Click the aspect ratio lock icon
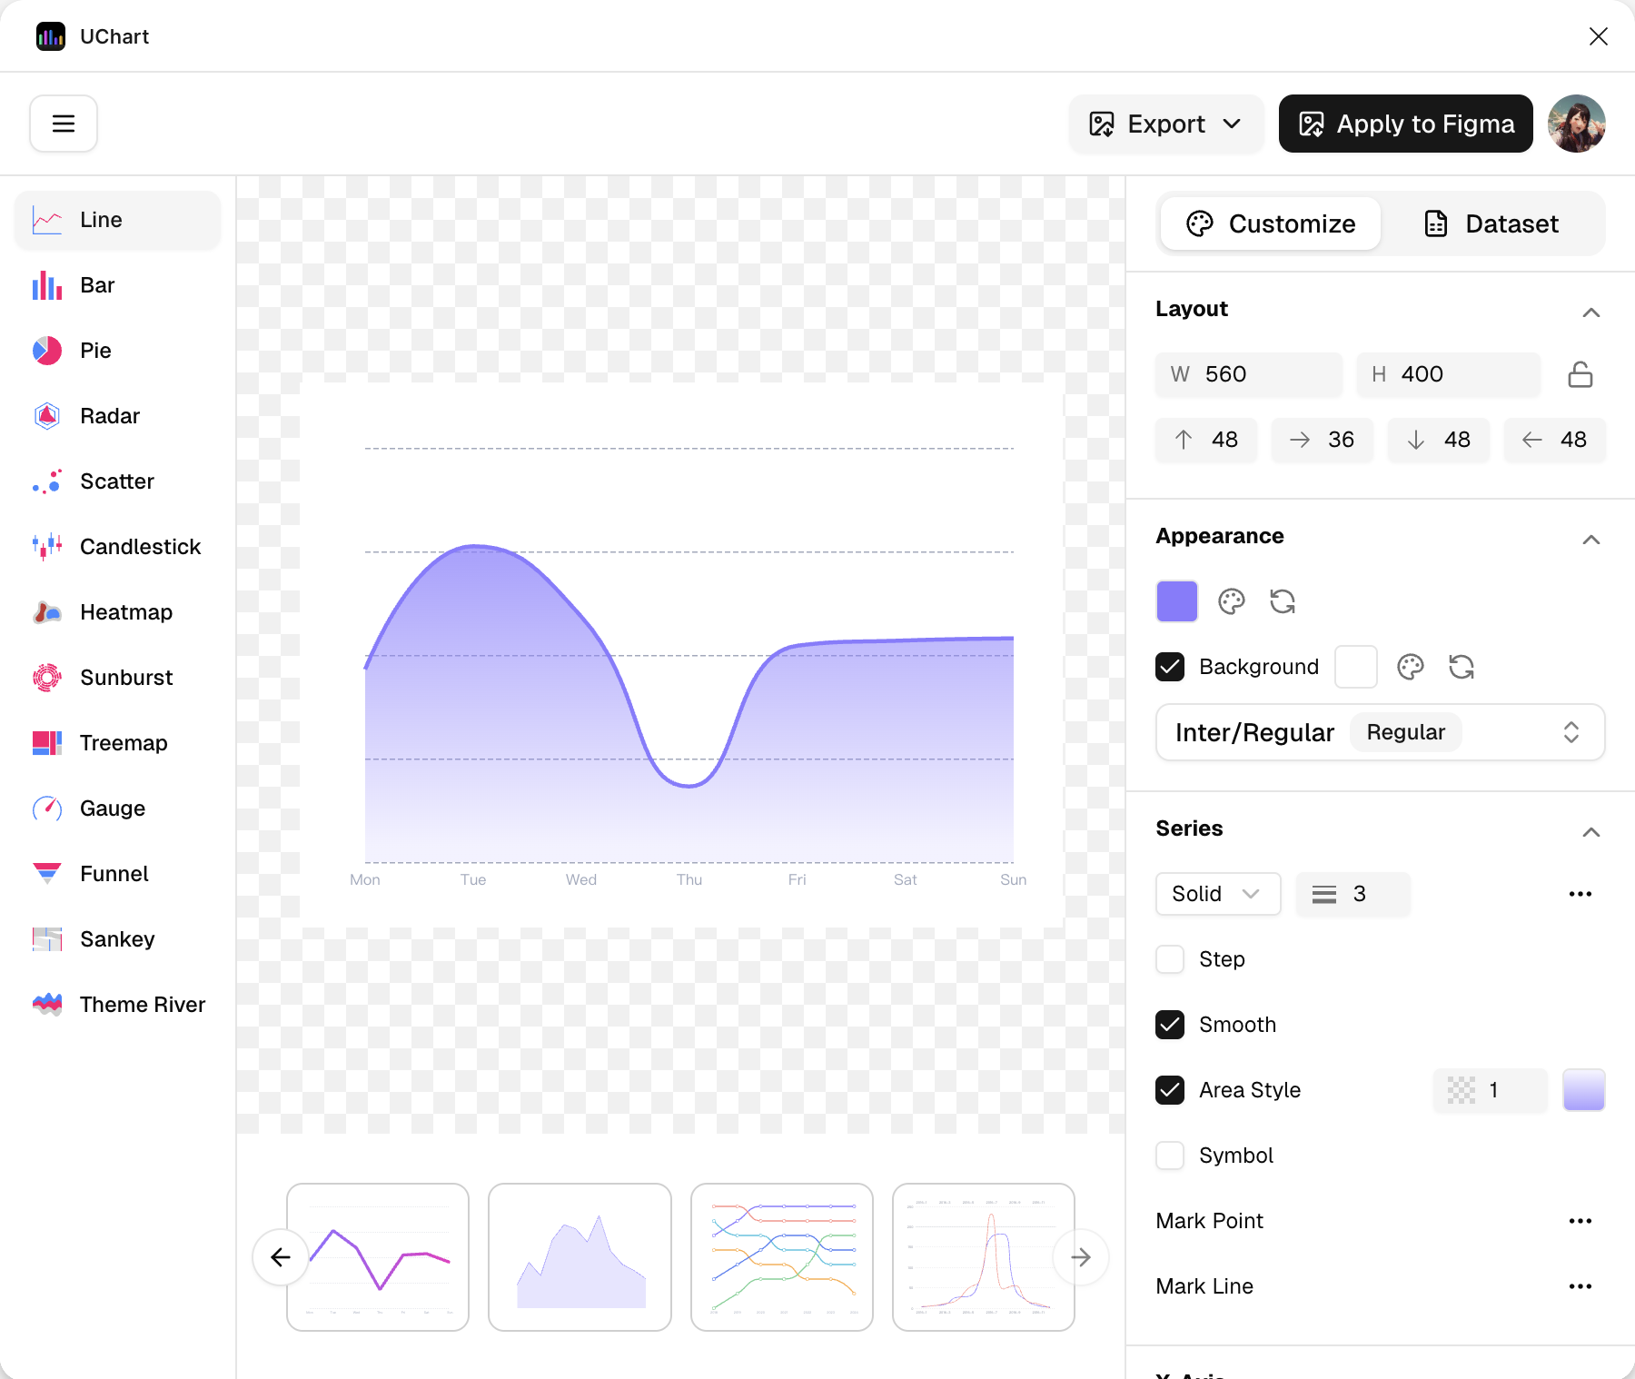Image resolution: width=1635 pixels, height=1379 pixels. [1580, 374]
